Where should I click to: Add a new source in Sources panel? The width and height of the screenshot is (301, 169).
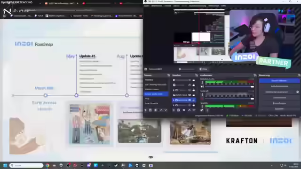point(174,110)
